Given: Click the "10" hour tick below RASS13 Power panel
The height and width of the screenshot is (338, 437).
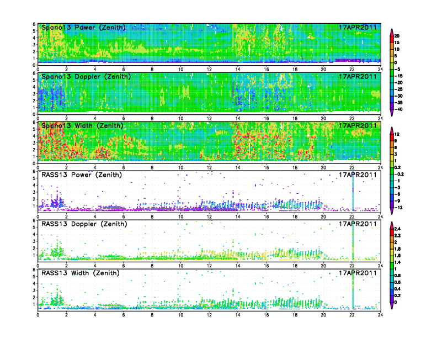Looking at the screenshot, I should click(180, 216).
